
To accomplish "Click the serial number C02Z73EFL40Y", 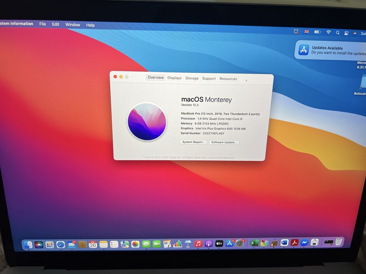I will [x=213, y=133].
